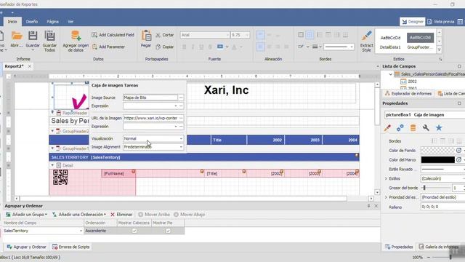The width and height of the screenshot is (465, 262).
Task: Close the Report2 document tab
Action: 29,66
